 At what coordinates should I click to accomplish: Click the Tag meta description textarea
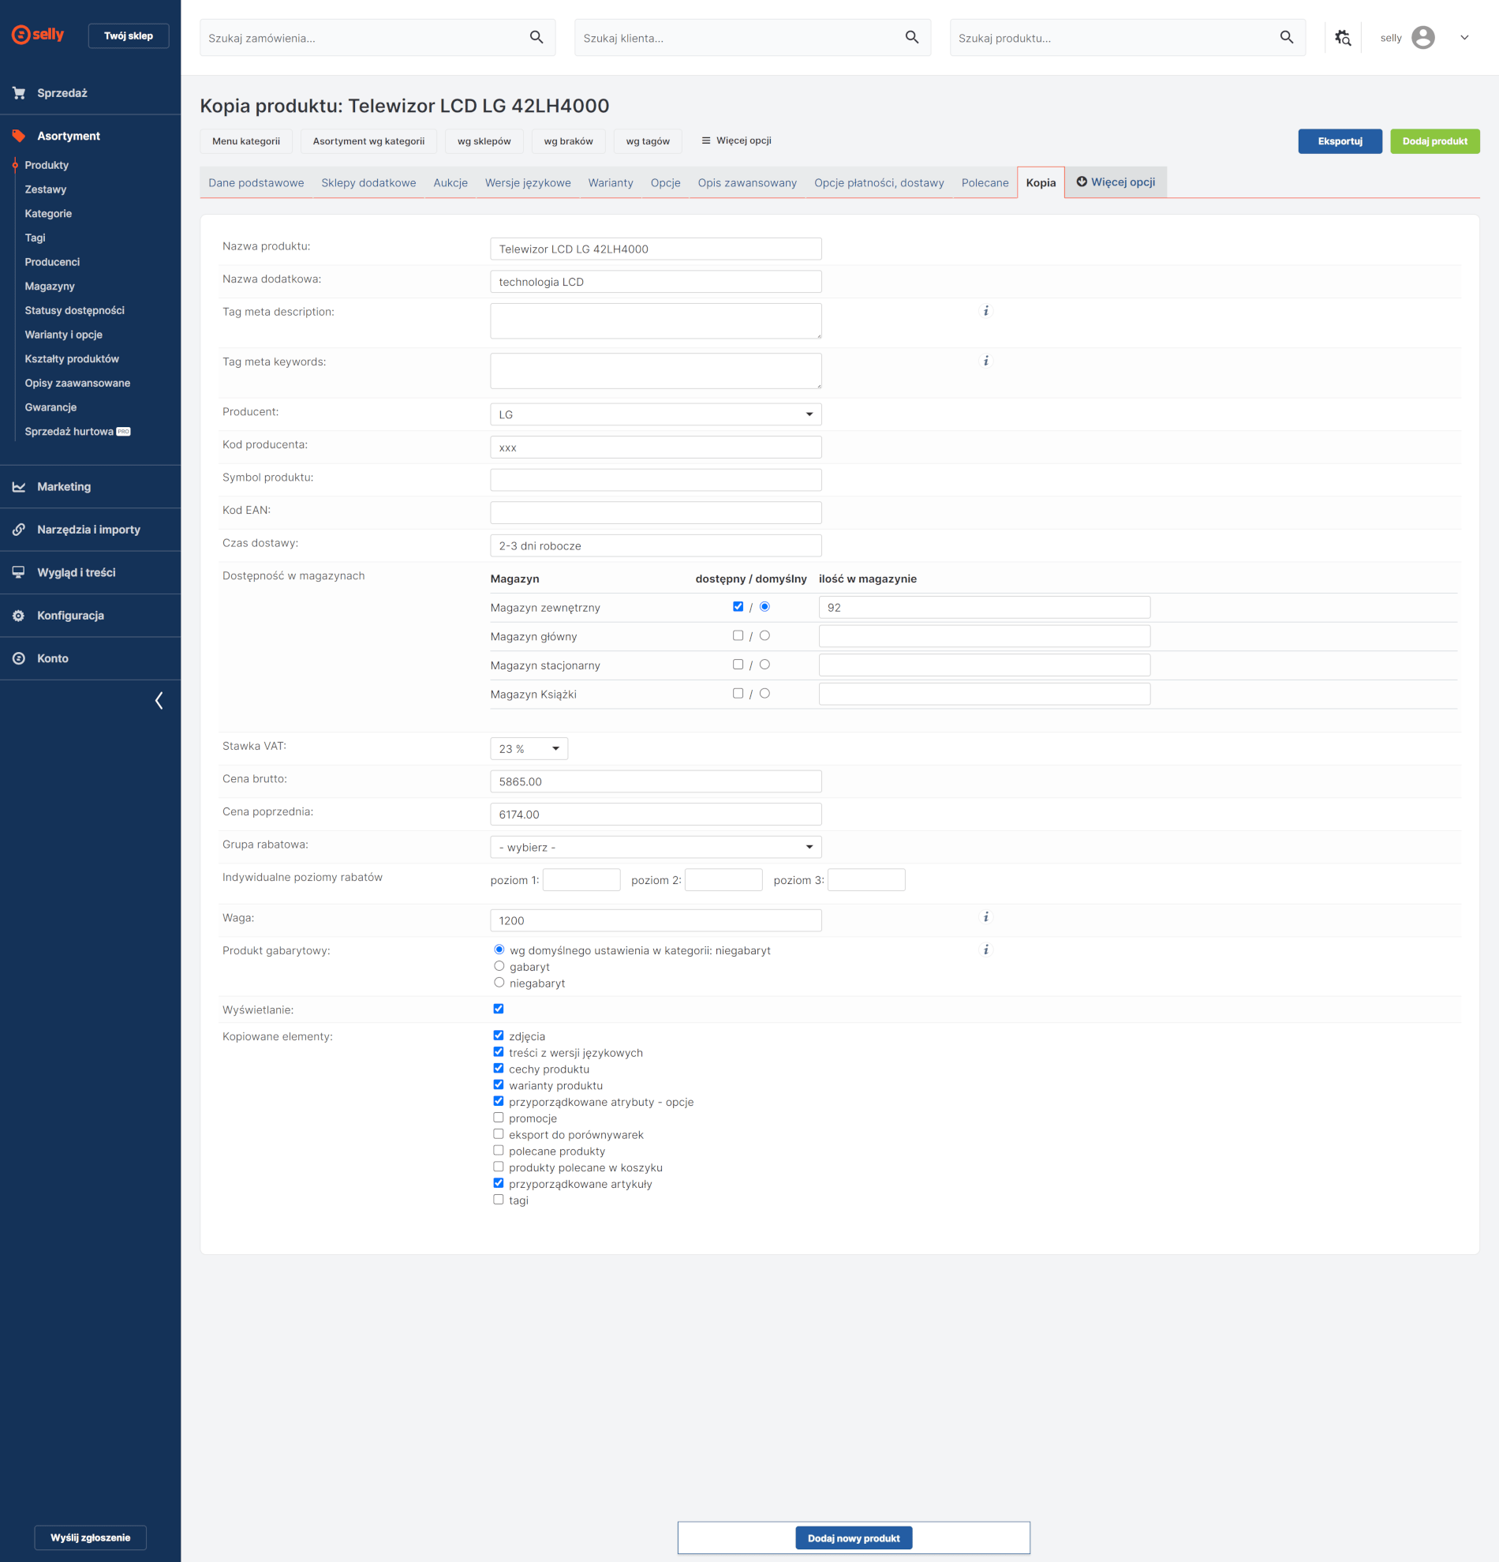click(656, 321)
